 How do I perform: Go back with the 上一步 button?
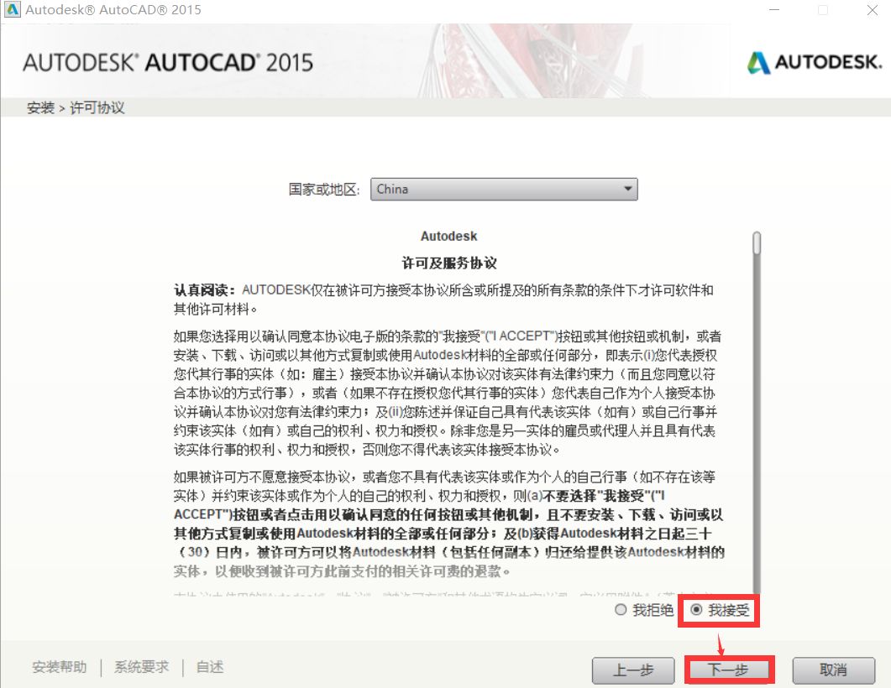pos(633,670)
